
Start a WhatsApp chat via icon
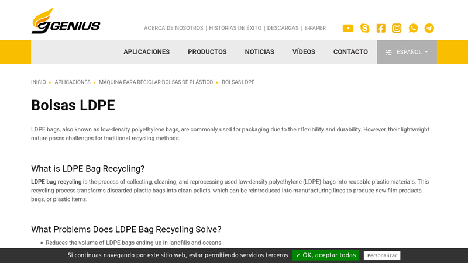413,28
